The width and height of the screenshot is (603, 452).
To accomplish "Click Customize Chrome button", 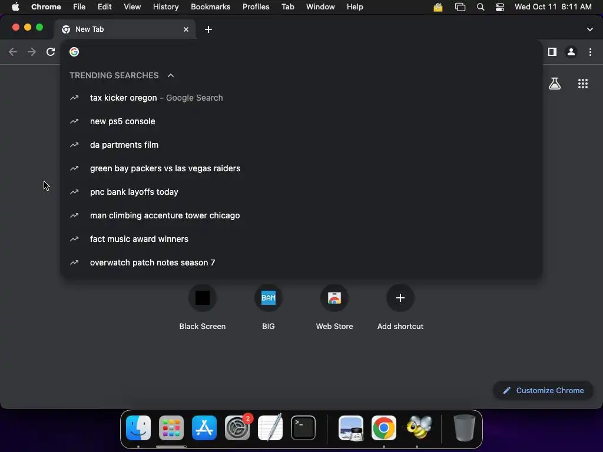I will [544, 391].
